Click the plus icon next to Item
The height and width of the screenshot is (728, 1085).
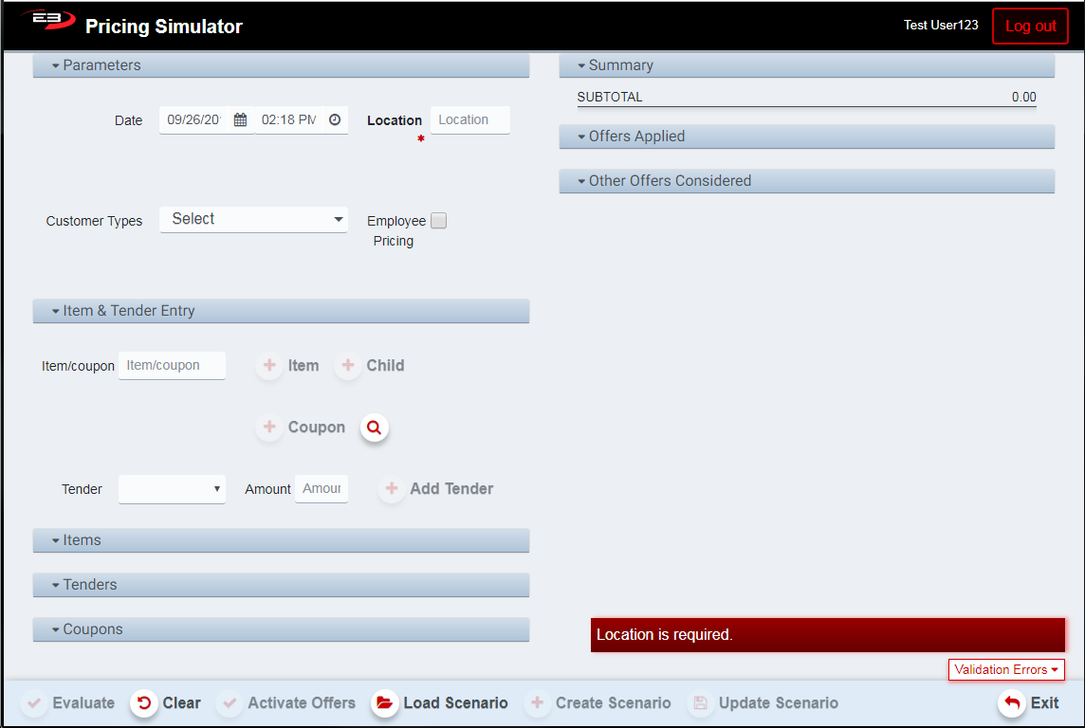pyautogui.click(x=269, y=366)
